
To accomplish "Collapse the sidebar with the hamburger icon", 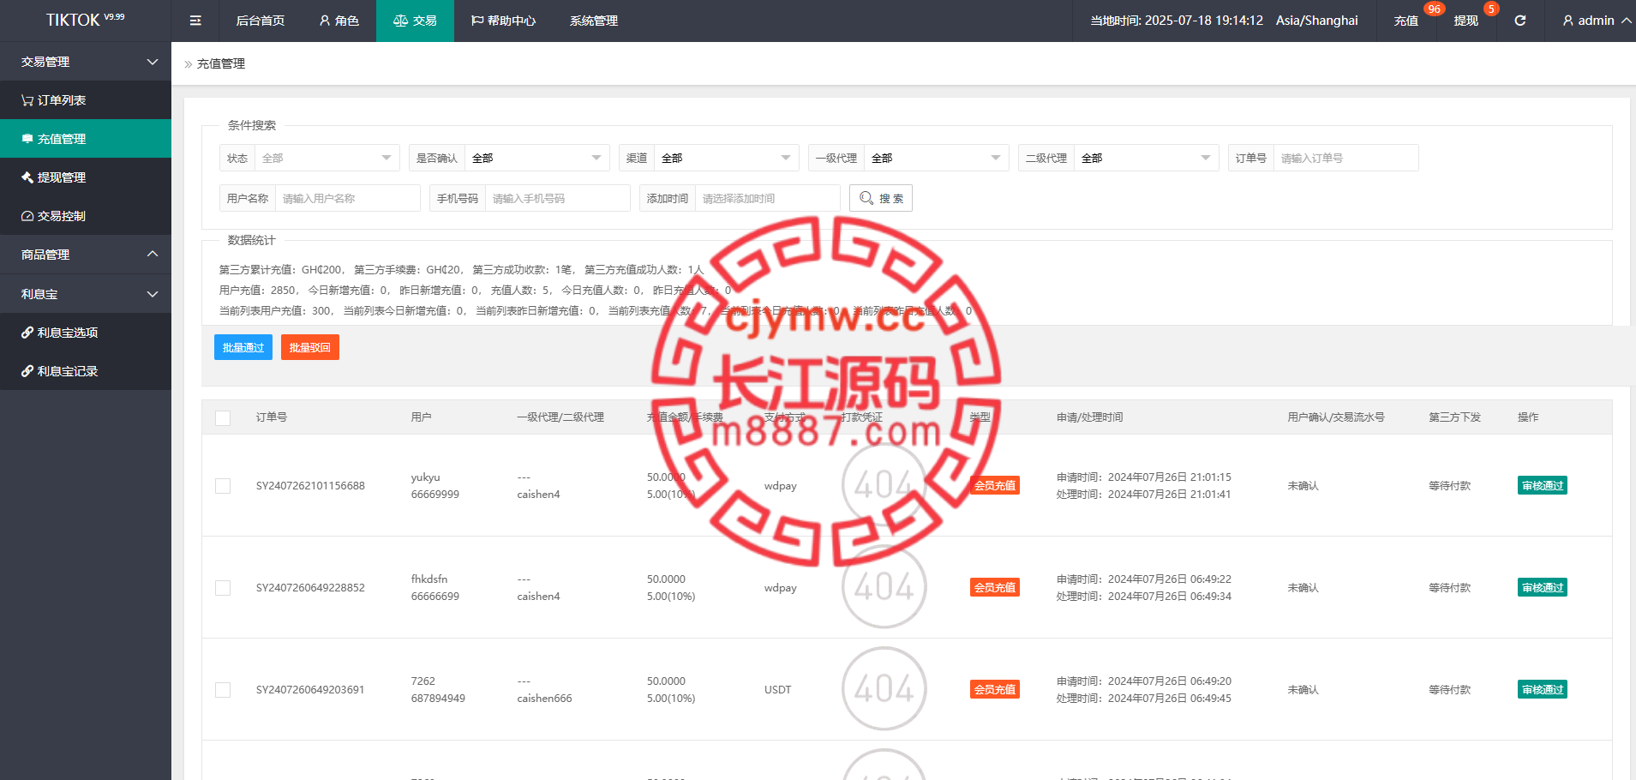I will tap(195, 21).
